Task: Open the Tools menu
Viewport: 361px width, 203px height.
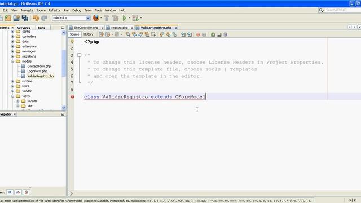Action: 99,10
